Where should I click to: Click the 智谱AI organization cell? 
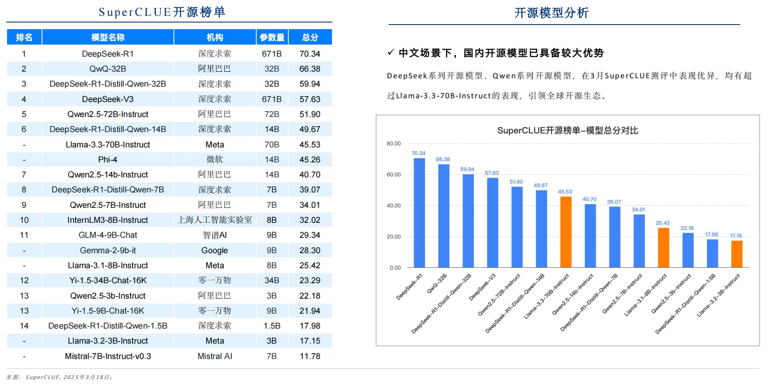coord(215,235)
